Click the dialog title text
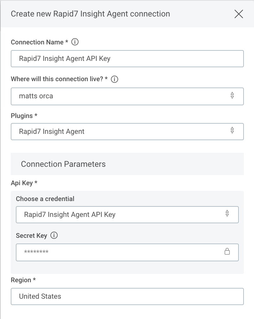This screenshot has width=254, height=319. point(90,14)
